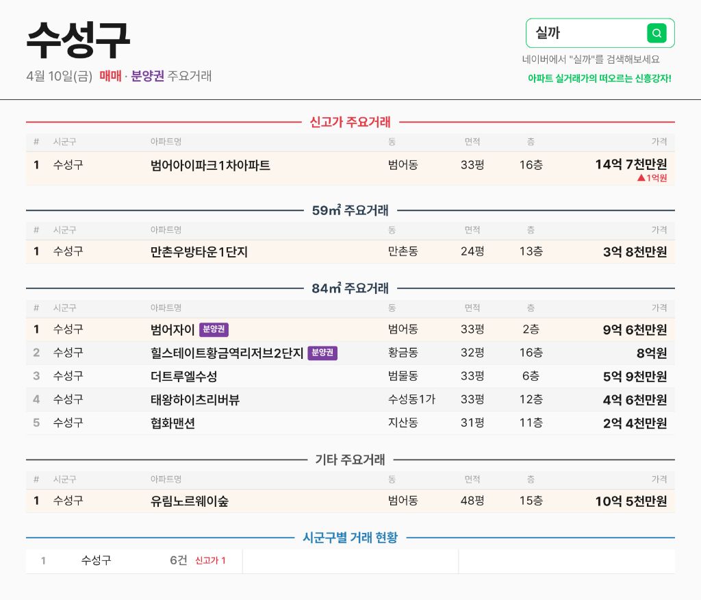701x600 pixels.
Task: Click the 협화맨션 apartment name
Action: (173, 423)
